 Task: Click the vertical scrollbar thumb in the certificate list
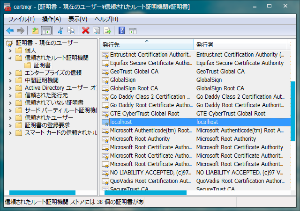tap(292, 111)
